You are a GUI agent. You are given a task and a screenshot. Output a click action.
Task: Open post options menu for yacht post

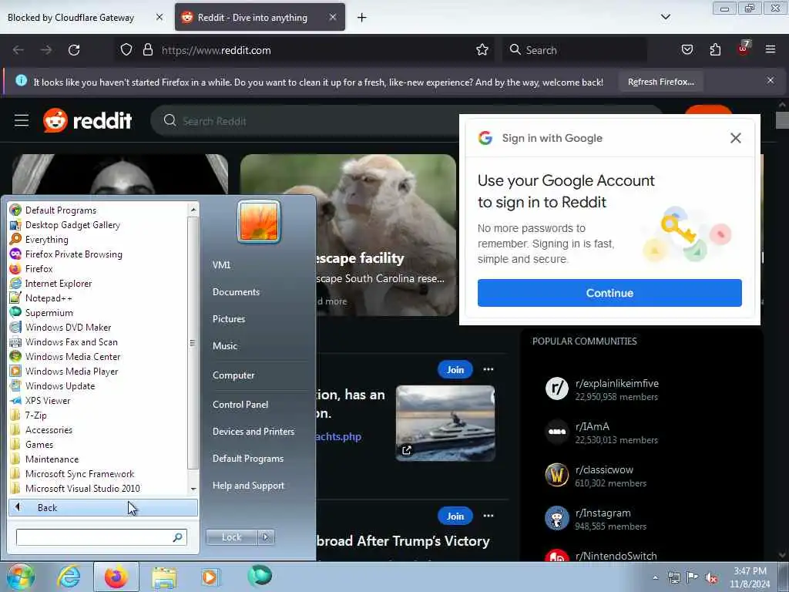tap(488, 369)
